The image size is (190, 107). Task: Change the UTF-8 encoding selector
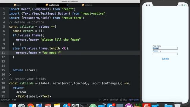click(x=105, y=100)
